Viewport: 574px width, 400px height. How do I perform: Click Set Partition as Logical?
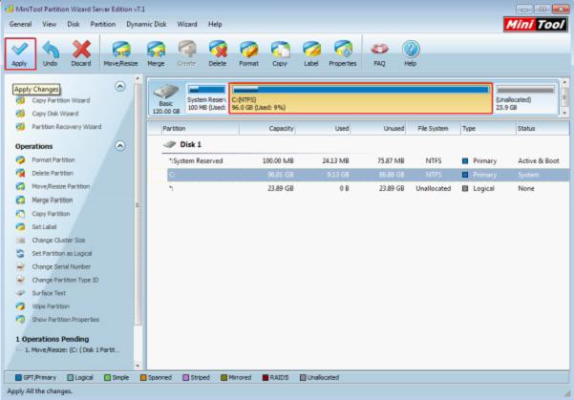(x=53, y=253)
